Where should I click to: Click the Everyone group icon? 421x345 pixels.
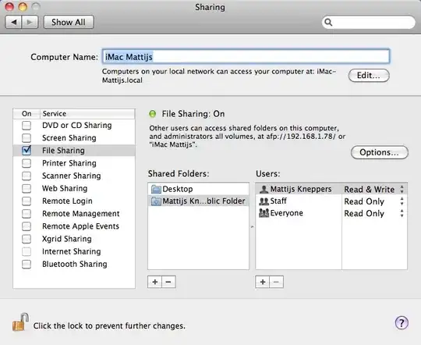click(264, 213)
